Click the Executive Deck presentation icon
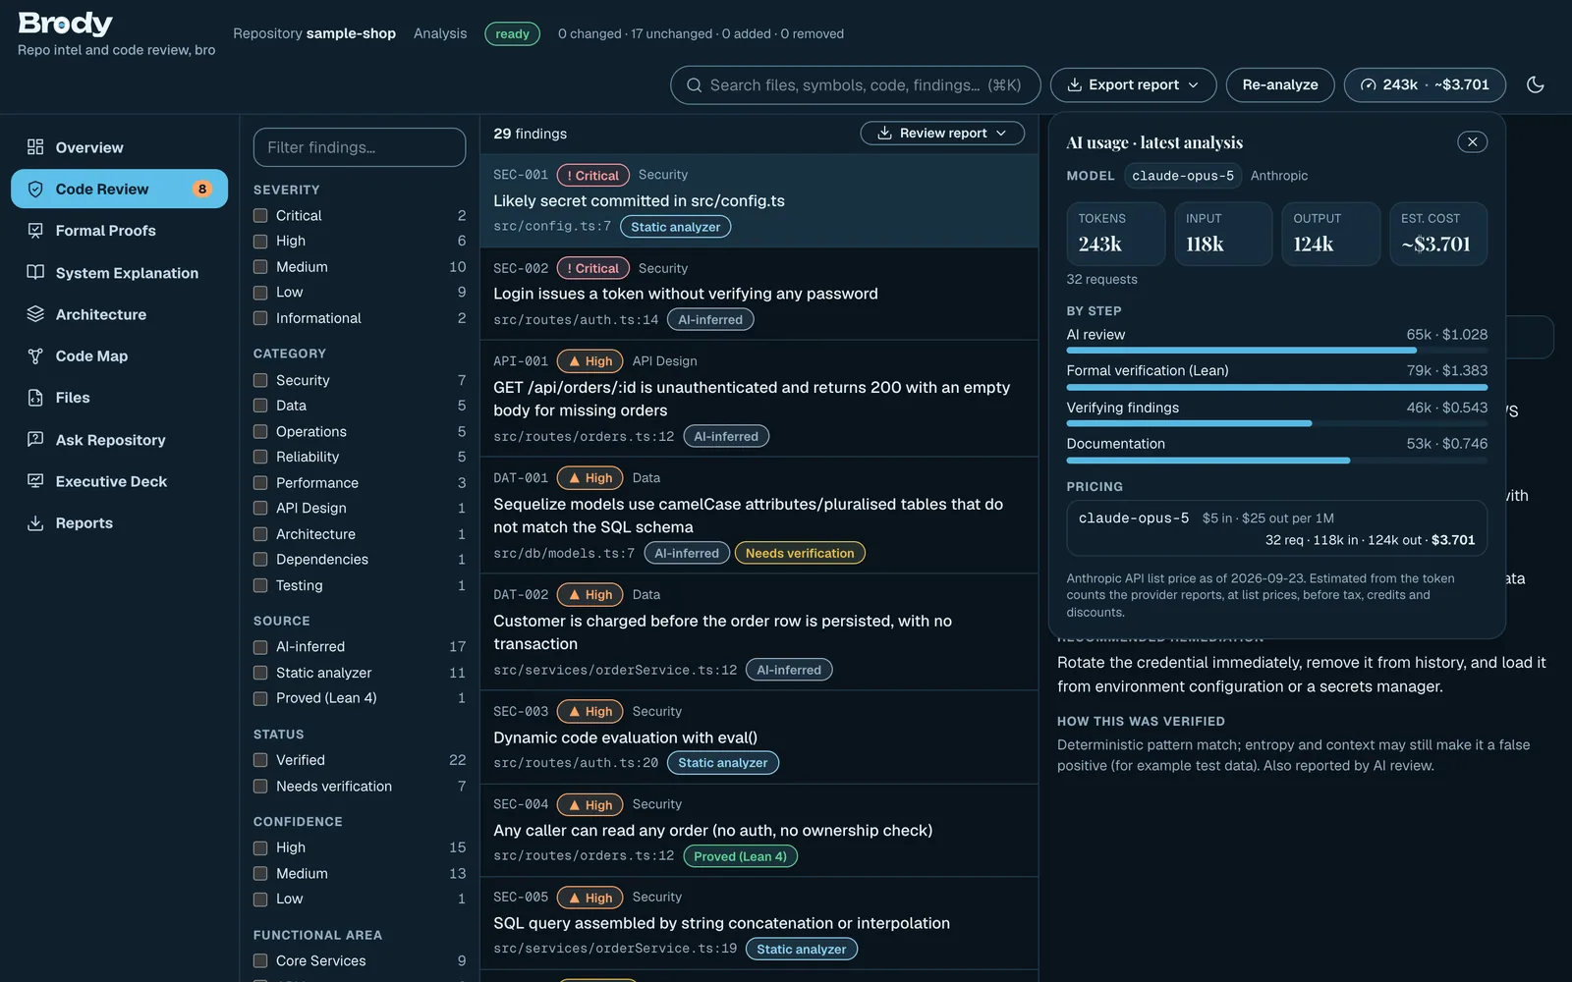The height and width of the screenshot is (982, 1572). click(x=35, y=481)
